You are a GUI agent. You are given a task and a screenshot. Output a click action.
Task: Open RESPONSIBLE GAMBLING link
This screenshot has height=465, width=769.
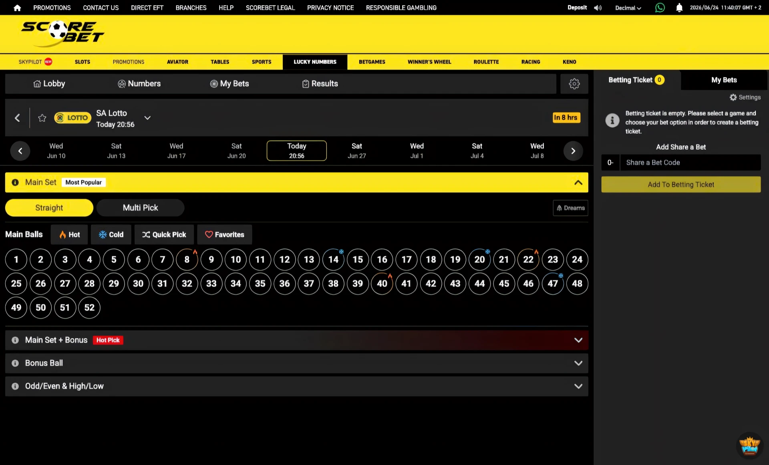click(x=401, y=8)
